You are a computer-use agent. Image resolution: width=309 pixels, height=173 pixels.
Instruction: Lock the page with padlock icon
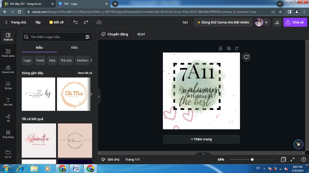click(x=221, y=48)
